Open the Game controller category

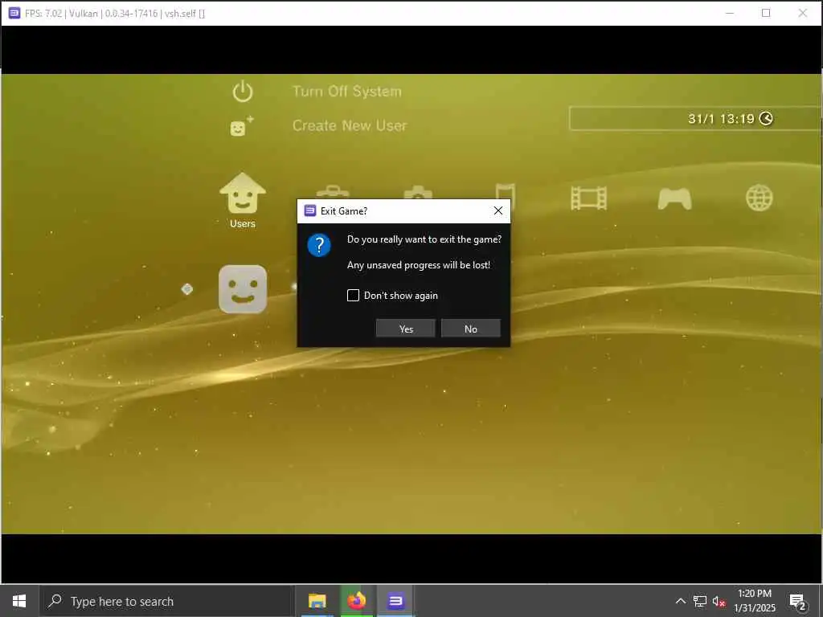674,199
